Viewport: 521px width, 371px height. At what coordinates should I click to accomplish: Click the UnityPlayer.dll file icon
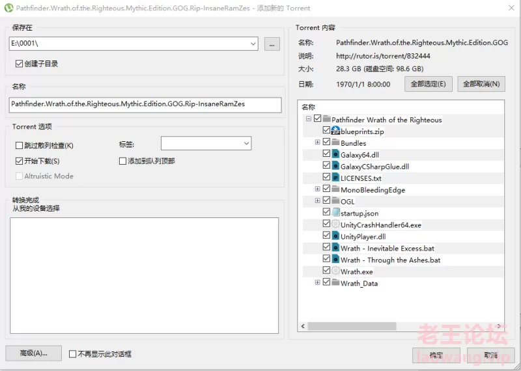click(335, 236)
